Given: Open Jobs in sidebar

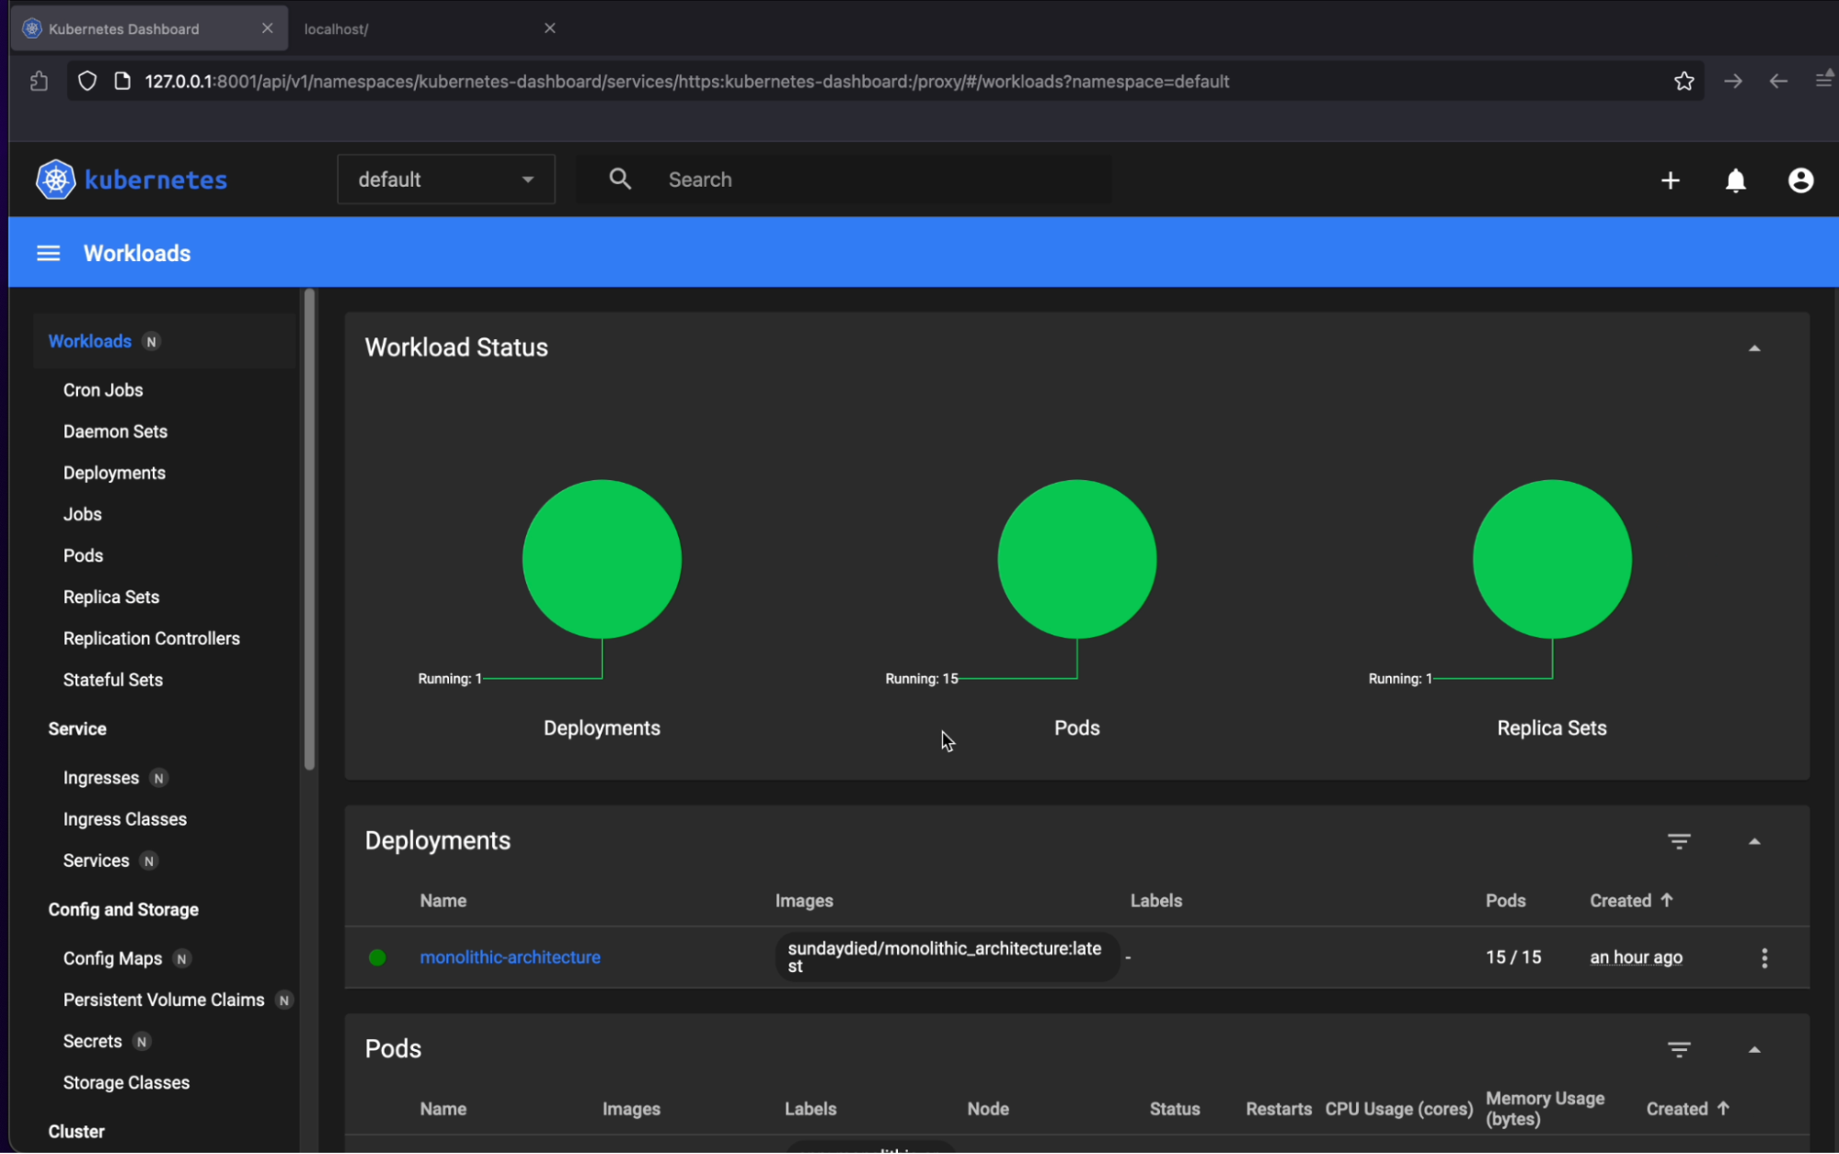Looking at the screenshot, I should (x=82, y=514).
